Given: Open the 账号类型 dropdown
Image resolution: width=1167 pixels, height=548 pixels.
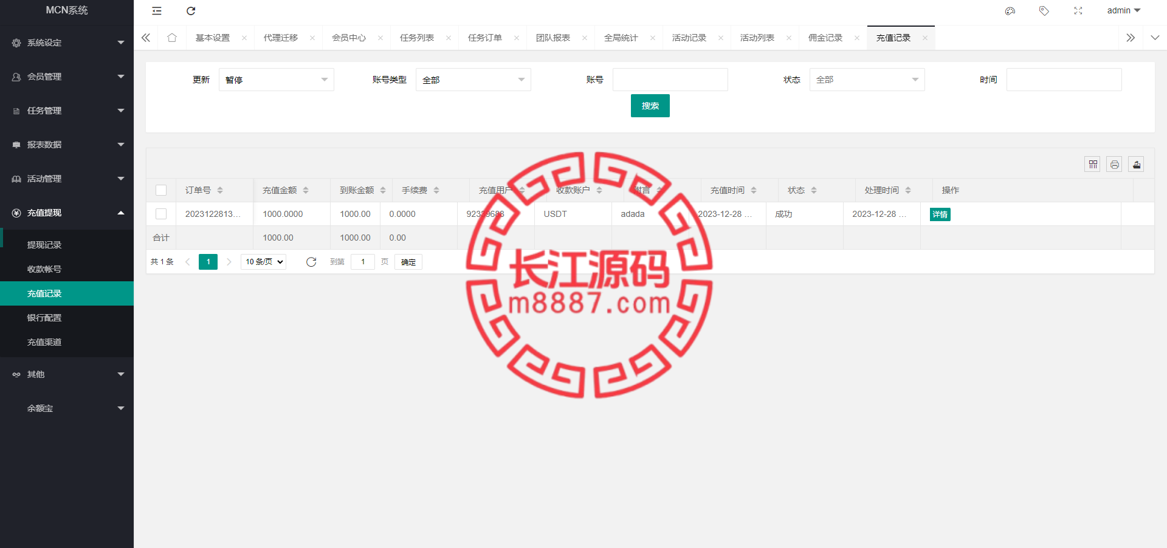Looking at the screenshot, I should pos(473,80).
